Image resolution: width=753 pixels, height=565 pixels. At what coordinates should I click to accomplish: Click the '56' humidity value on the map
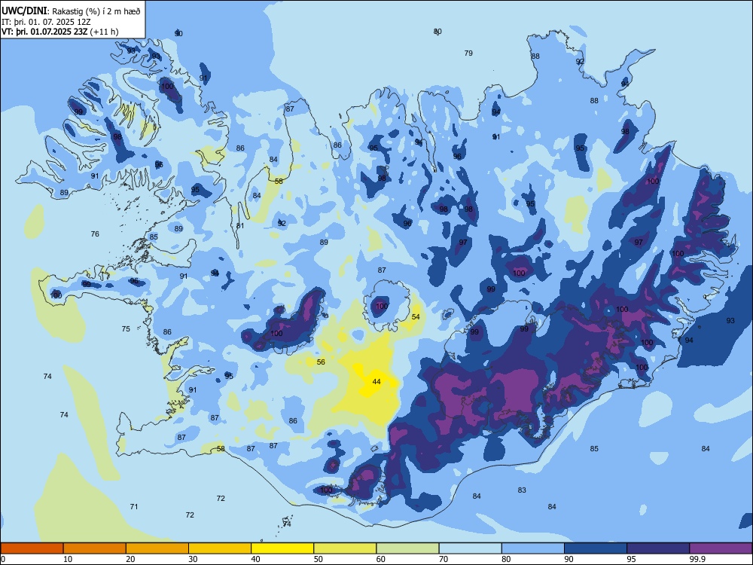point(321,362)
